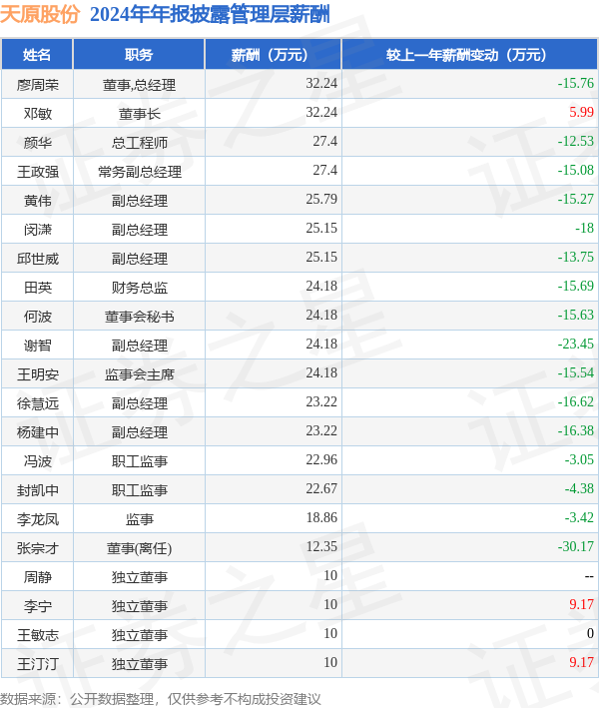Viewport: 599px width, 708px height.
Task: Click the 董事会秘书 position cell
Action: pos(139,317)
